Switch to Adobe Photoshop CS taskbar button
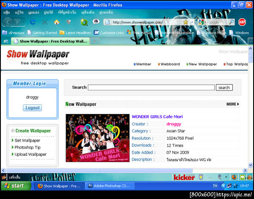This screenshot has width=254, height=199. [110, 186]
